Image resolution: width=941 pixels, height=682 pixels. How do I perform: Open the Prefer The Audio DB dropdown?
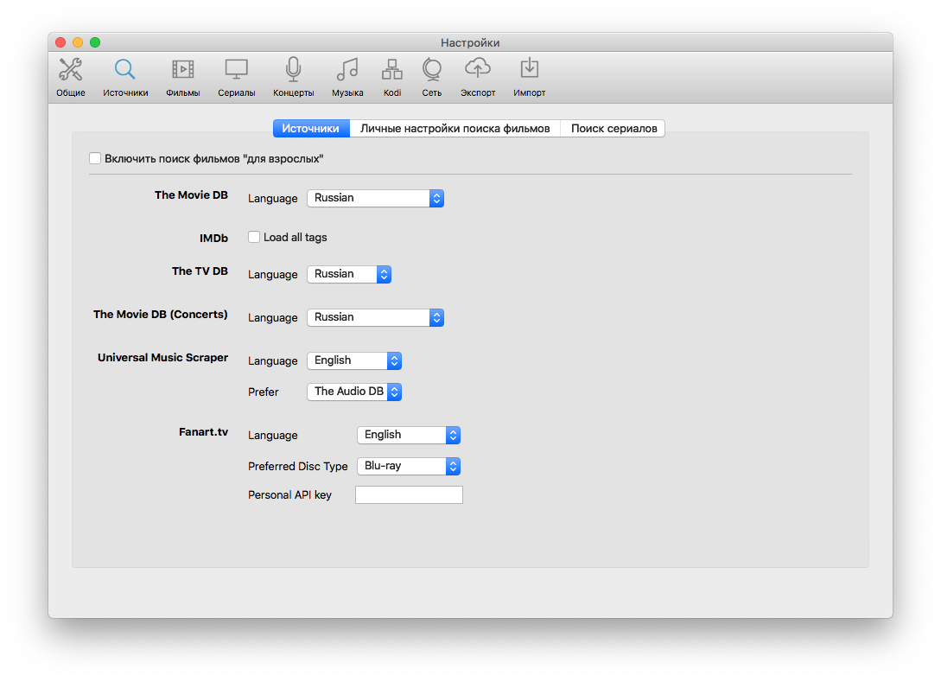pyautogui.click(x=354, y=392)
